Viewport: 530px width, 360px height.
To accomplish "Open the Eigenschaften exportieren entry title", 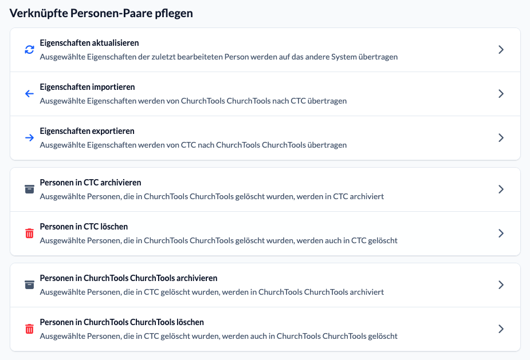I will (87, 131).
